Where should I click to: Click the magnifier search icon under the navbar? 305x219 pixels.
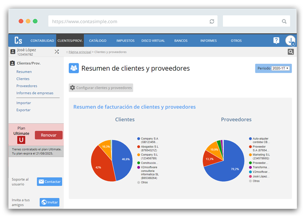(x=290, y=52)
